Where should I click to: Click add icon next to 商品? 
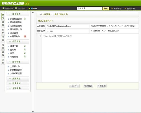pos(25,53)
